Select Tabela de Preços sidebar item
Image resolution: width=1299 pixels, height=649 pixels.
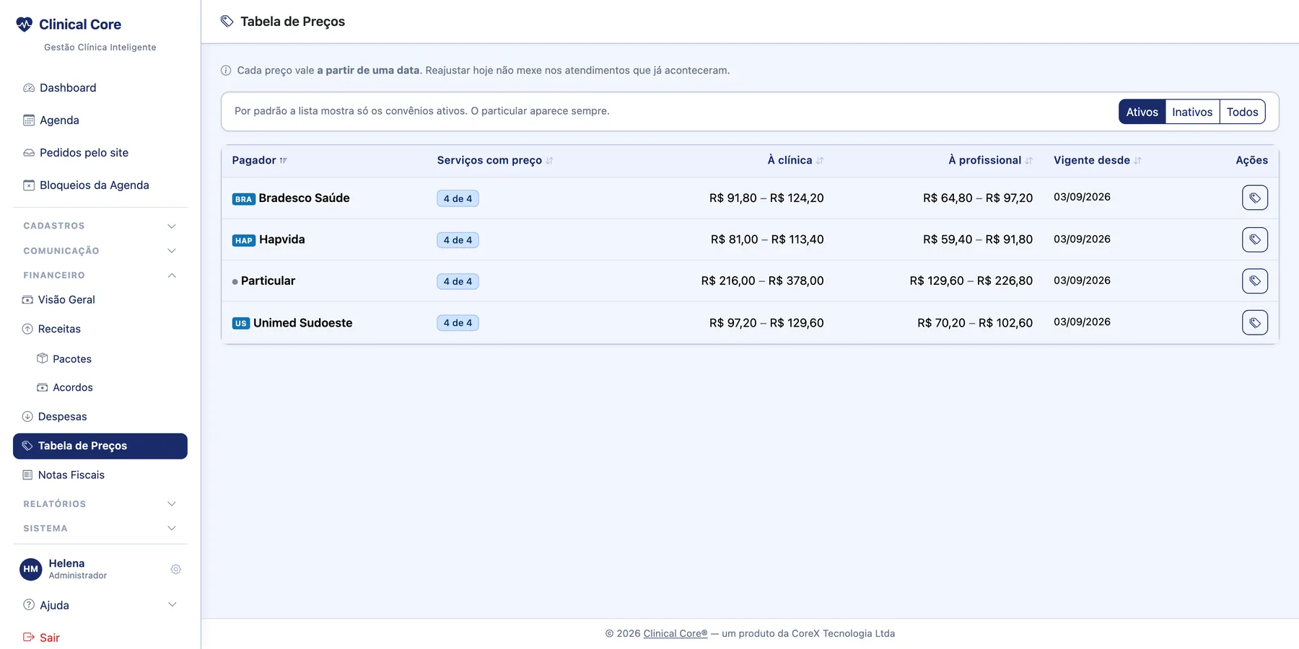point(100,446)
